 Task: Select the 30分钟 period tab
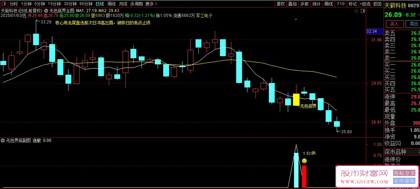[x=70, y=4]
